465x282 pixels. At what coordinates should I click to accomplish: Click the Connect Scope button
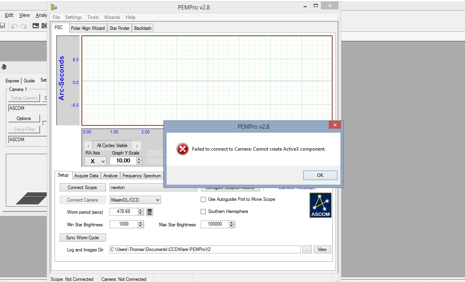pyautogui.click(x=82, y=187)
